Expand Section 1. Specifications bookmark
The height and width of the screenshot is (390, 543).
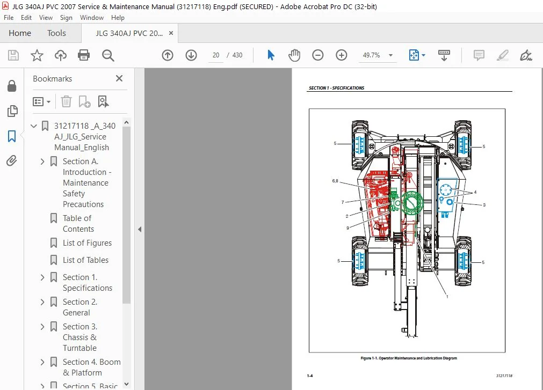(x=42, y=277)
